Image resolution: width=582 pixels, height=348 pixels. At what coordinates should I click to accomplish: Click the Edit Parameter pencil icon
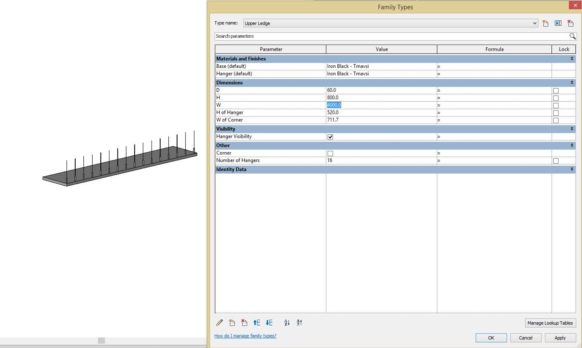pos(220,323)
